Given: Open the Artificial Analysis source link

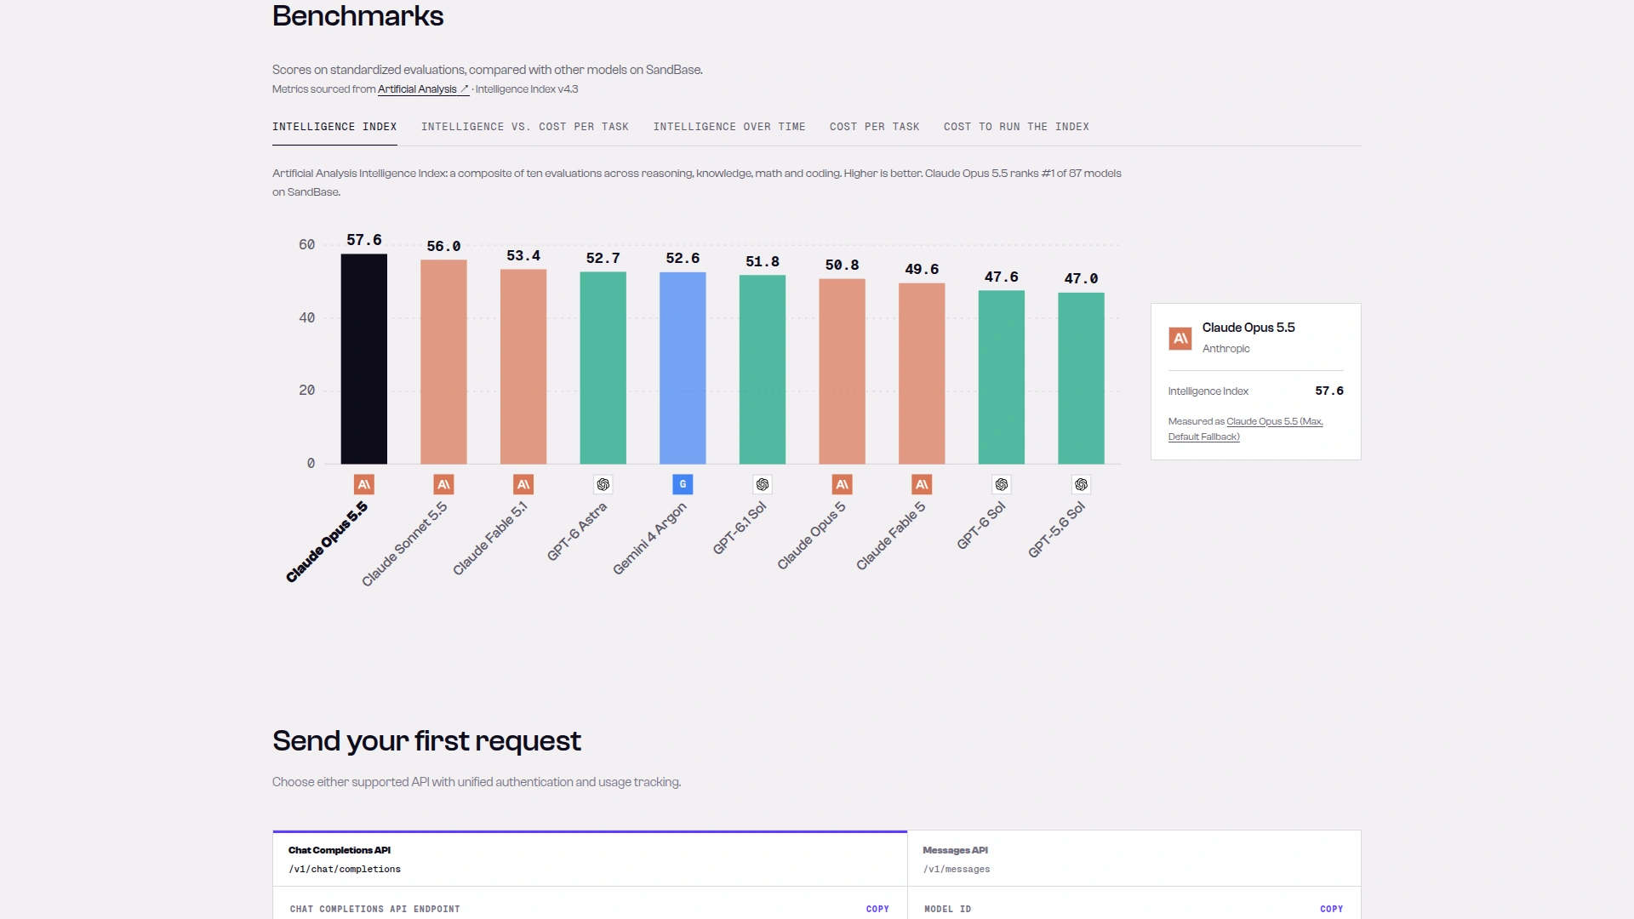Looking at the screenshot, I should (423, 89).
